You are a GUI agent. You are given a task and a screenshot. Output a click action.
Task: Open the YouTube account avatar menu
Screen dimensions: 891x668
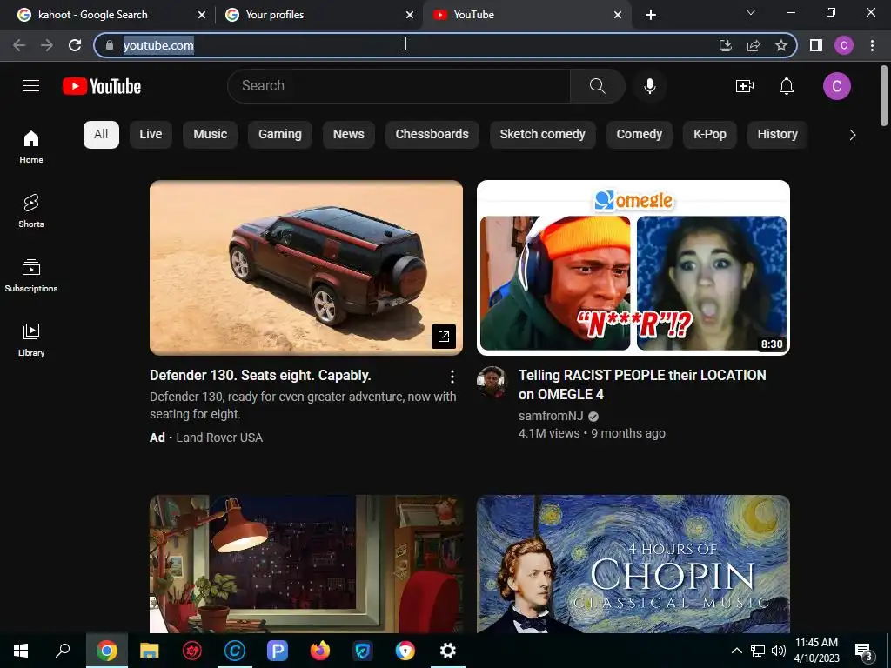tap(836, 86)
